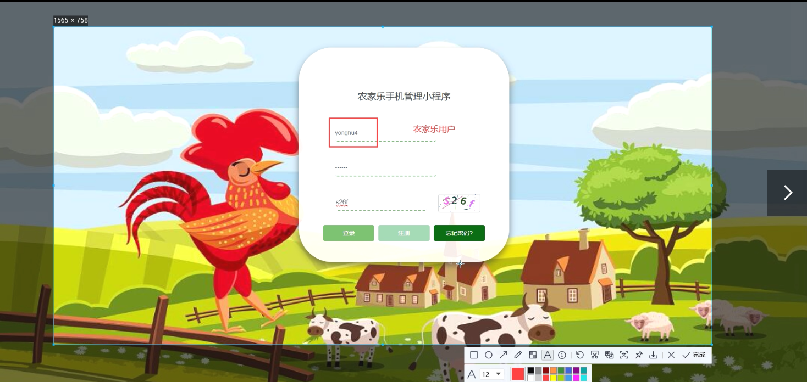Pick the purple color swatch

point(576,370)
